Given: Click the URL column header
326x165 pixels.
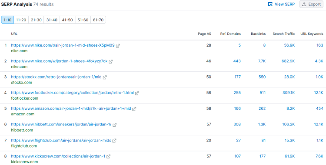Looking at the screenshot, I should 14,34.
